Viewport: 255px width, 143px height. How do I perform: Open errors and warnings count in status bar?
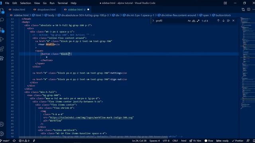[x=24, y=141]
